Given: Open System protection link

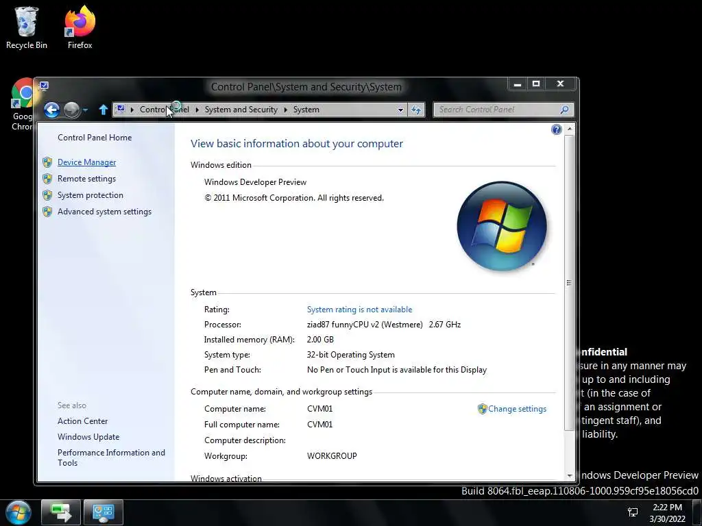Looking at the screenshot, I should (90, 195).
